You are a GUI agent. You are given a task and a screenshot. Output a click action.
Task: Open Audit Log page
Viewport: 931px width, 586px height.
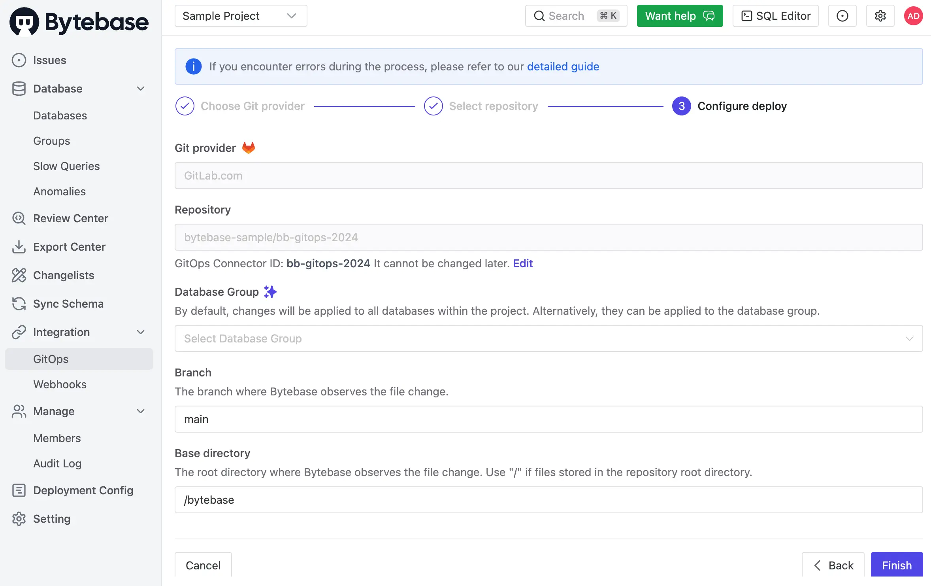coord(57,463)
